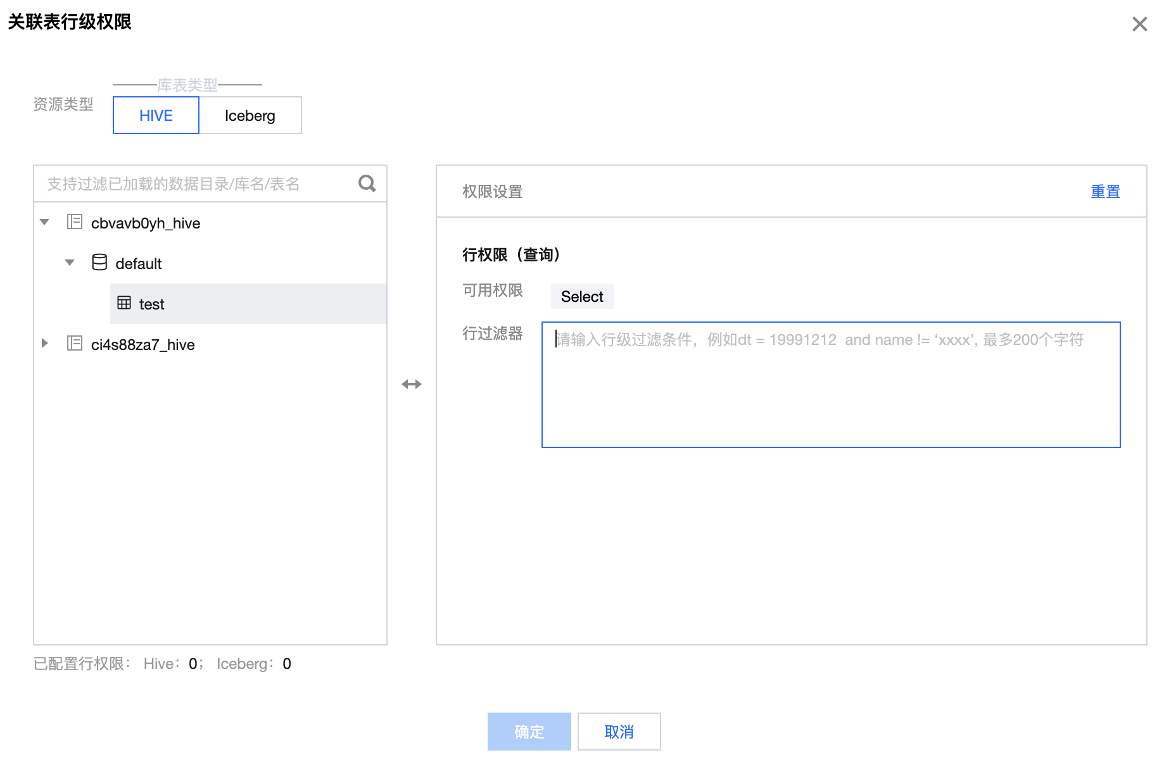Click the Select permission tag
This screenshot has height=767, width=1164.
coord(582,297)
